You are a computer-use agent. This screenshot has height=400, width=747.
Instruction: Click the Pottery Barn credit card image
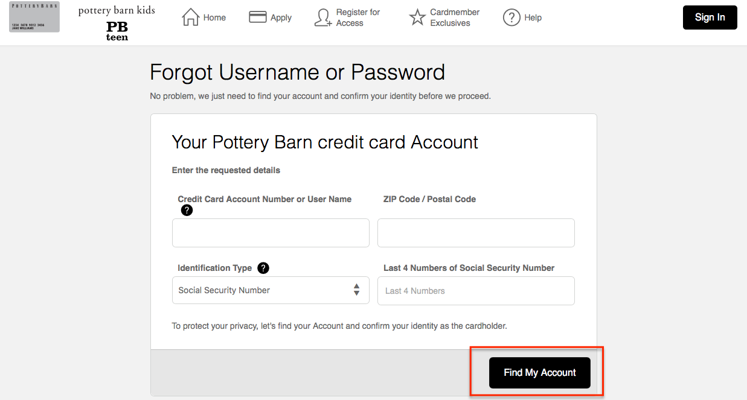(x=34, y=17)
